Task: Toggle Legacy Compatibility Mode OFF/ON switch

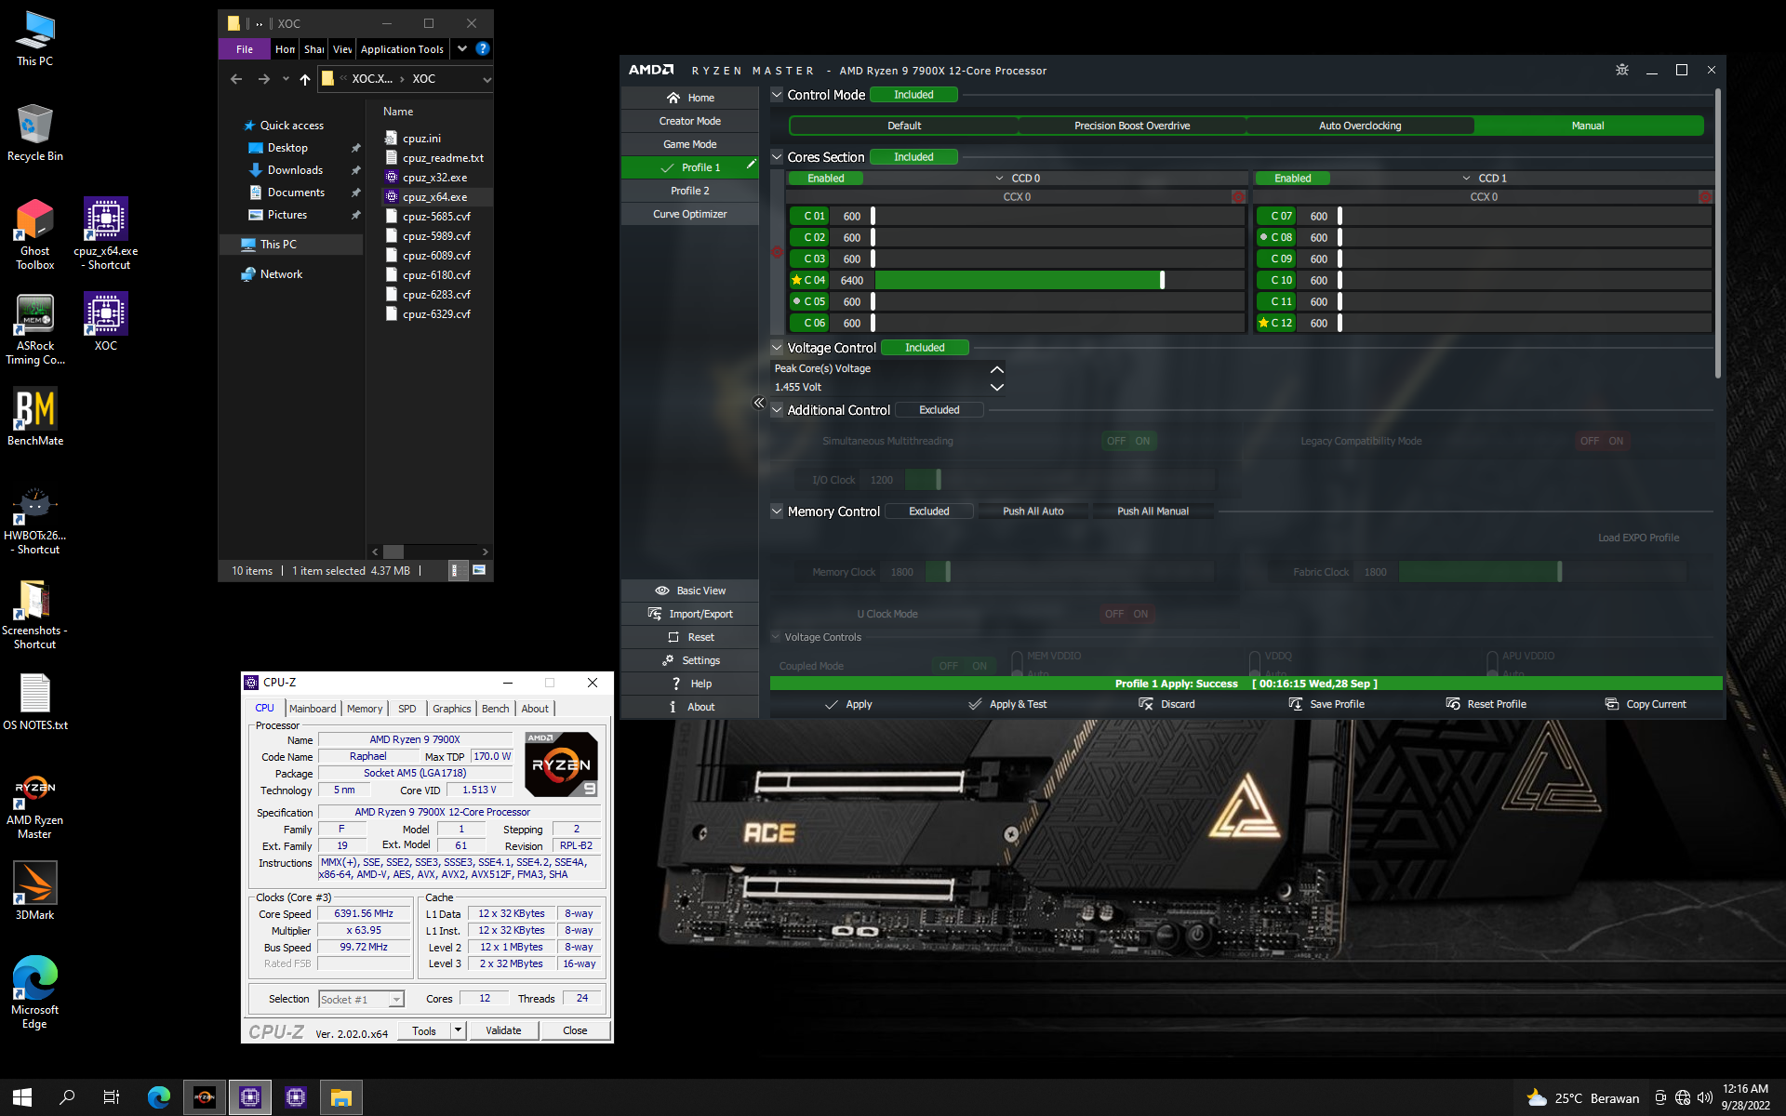Action: pyautogui.click(x=1603, y=442)
